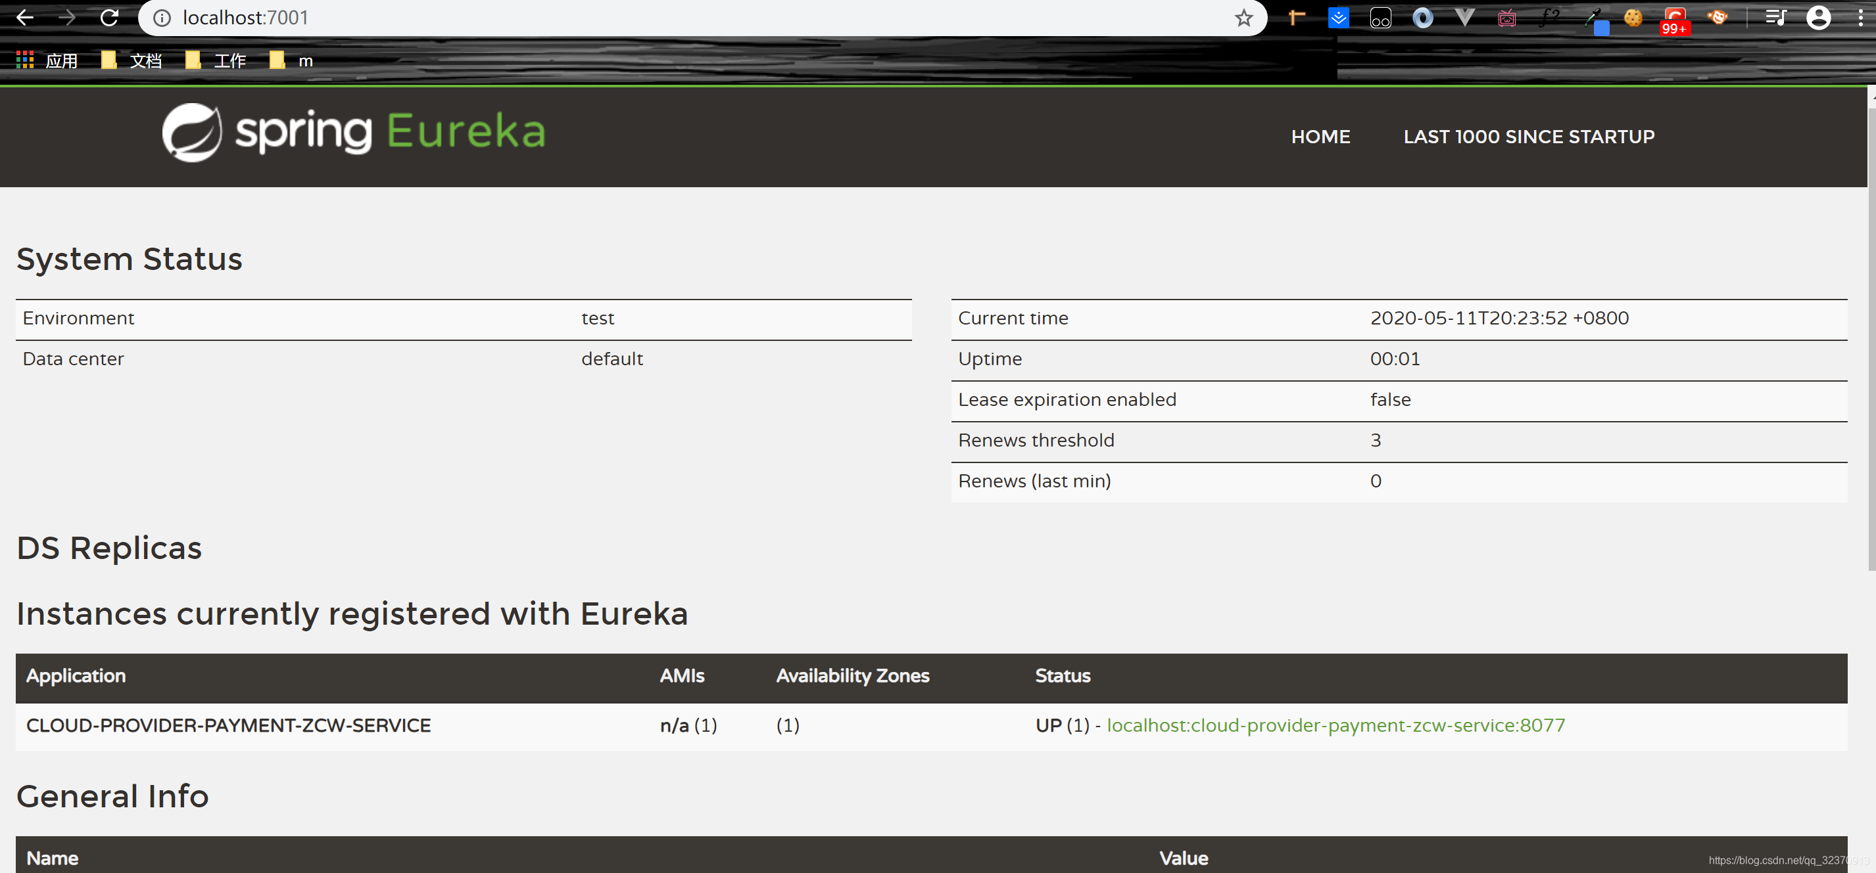This screenshot has height=873, width=1876.
Task: Open the Tampermonkey monkey extension
Action: pos(1718,18)
